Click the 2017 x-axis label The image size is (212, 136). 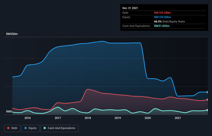pyautogui.click(x=58, y=118)
